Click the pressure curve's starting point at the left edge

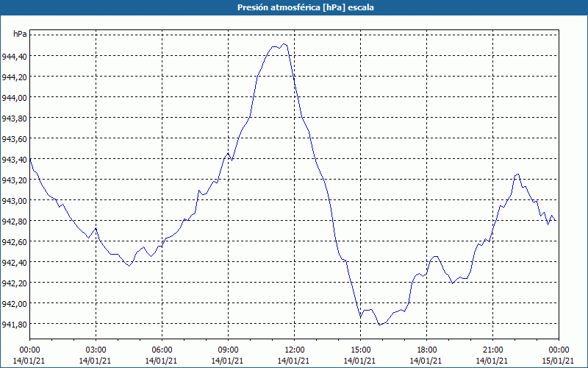(x=30, y=159)
